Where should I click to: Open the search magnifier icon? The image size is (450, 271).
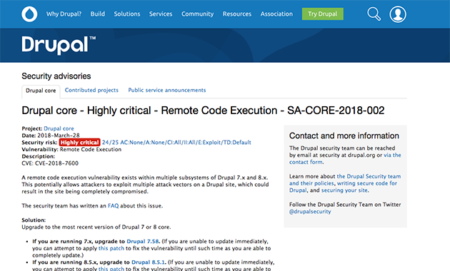click(x=374, y=14)
